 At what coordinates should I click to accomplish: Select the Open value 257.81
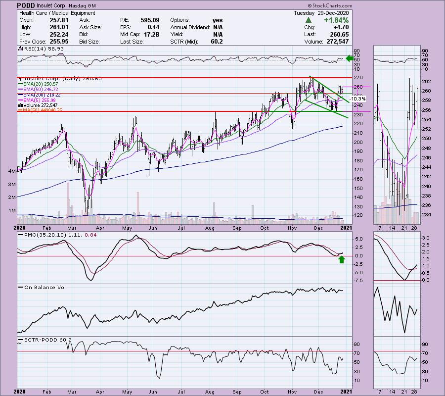click(59, 20)
